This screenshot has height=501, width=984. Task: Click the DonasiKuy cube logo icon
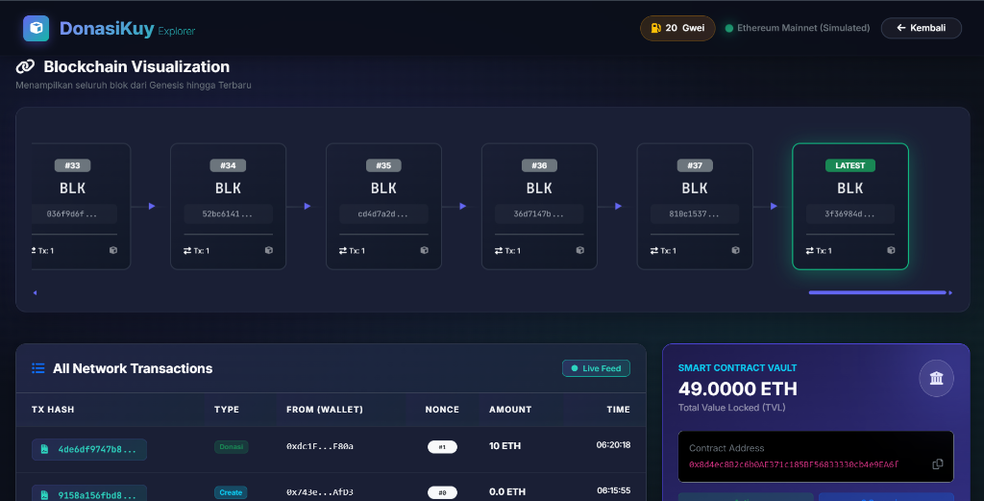[37, 28]
